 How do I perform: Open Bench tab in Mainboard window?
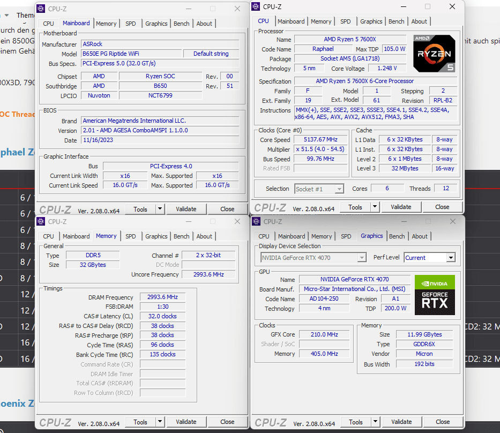click(x=182, y=24)
